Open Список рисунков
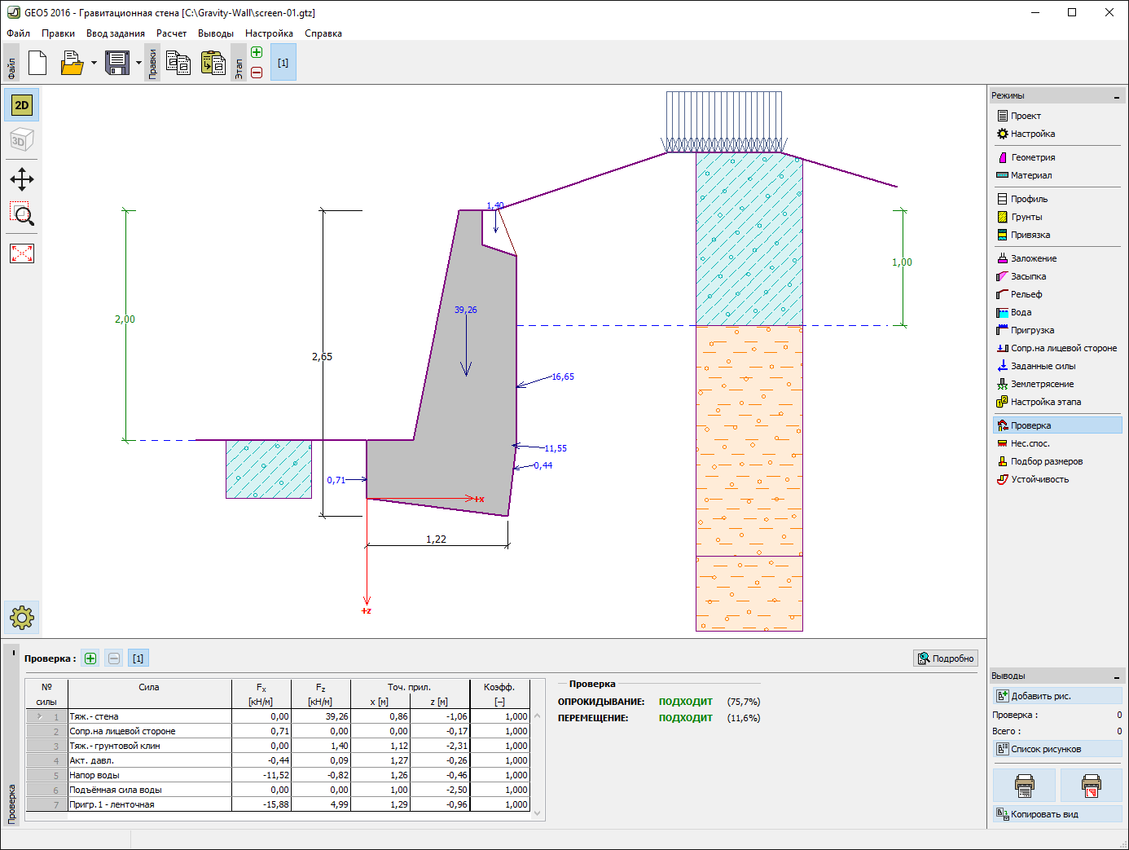The width and height of the screenshot is (1129, 850). [x=1057, y=749]
